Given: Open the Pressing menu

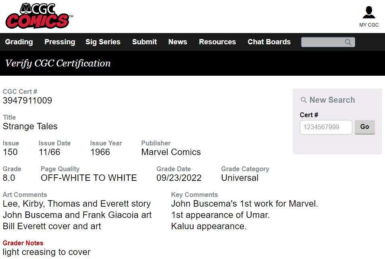Looking at the screenshot, I should pos(60,42).
